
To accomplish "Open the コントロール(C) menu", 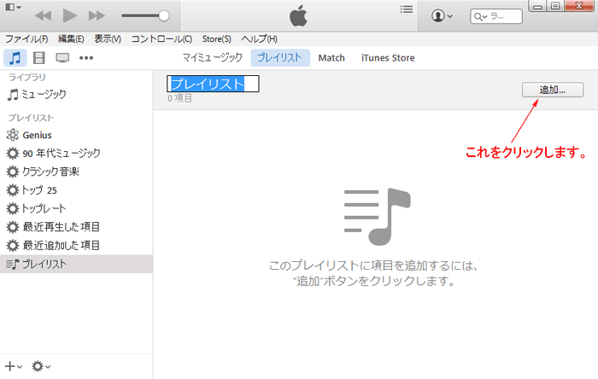I will tap(161, 39).
